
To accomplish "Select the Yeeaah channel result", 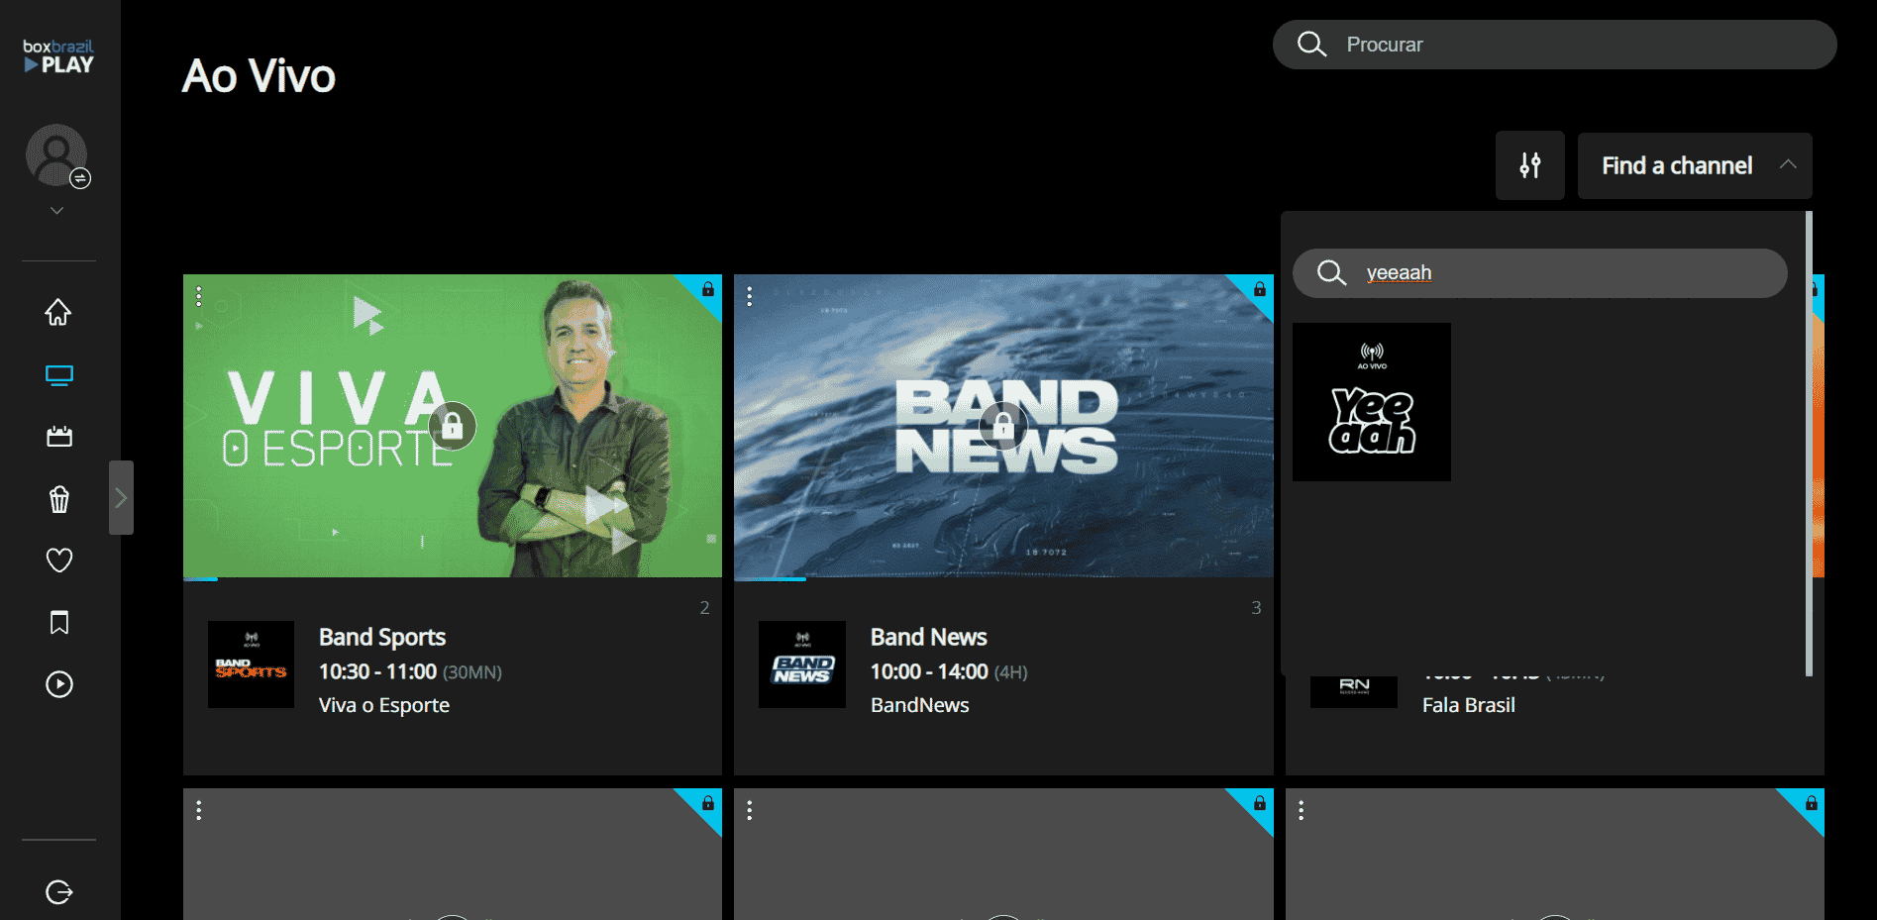I will [1371, 402].
